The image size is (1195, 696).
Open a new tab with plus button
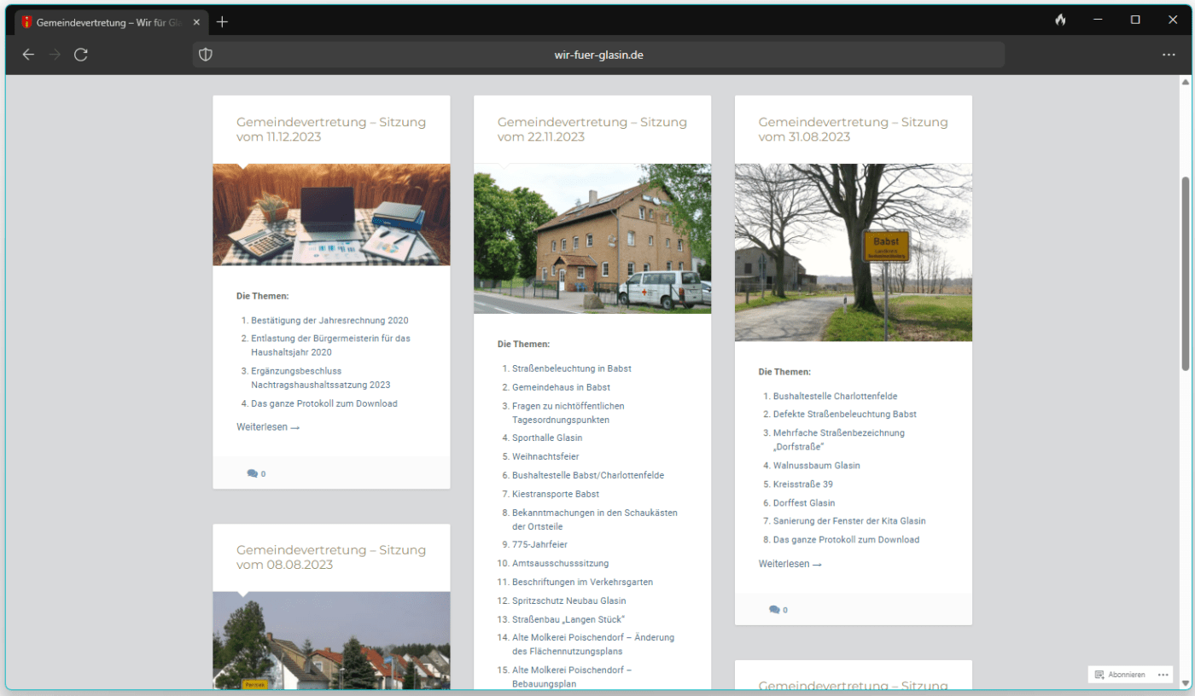pos(222,21)
